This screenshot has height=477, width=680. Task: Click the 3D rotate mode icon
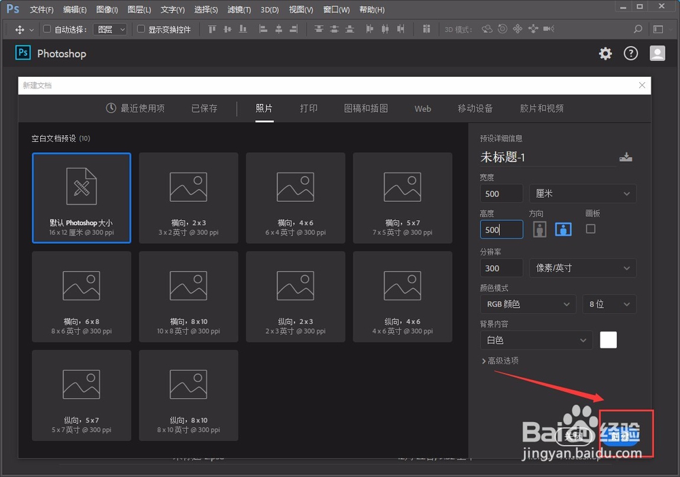click(x=487, y=29)
